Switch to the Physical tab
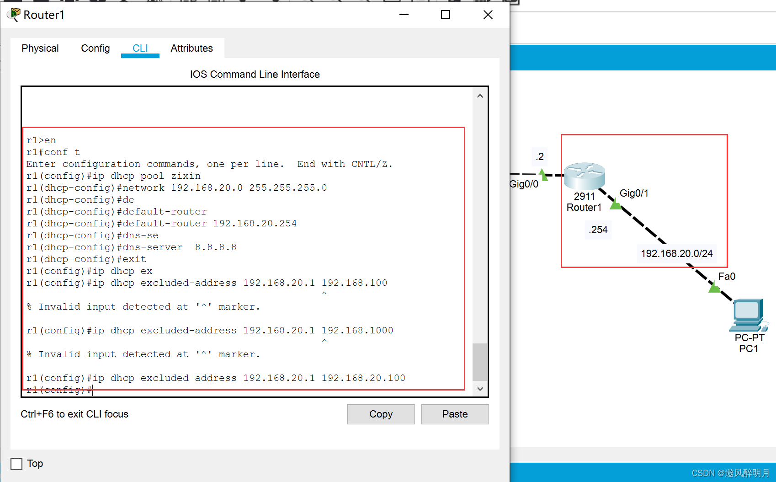Image resolution: width=776 pixels, height=482 pixels. pos(40,48)
